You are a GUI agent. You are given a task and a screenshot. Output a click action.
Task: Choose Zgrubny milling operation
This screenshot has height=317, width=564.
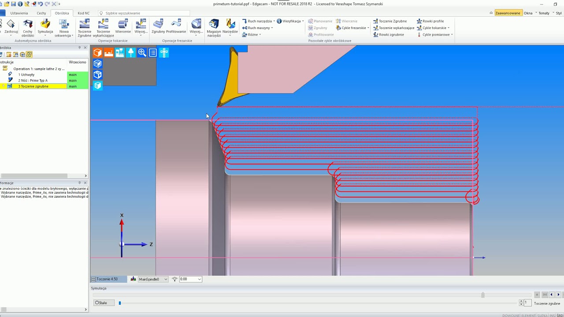click(x=158, y=26)
